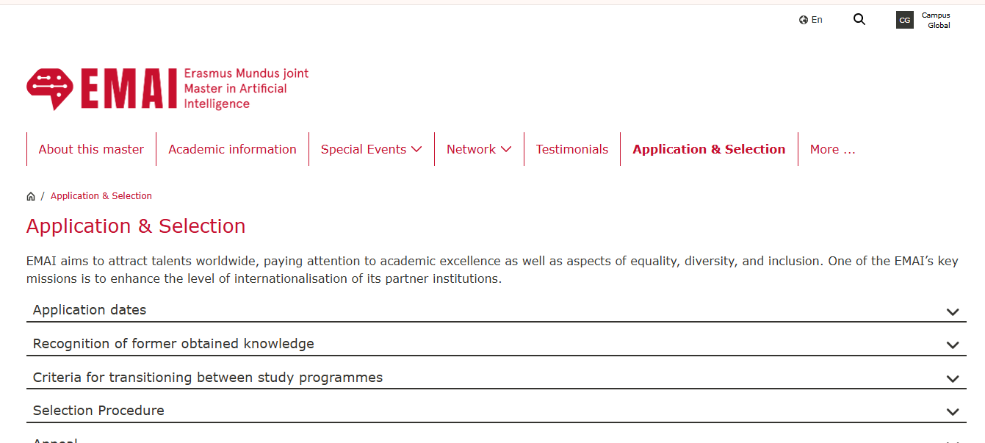Screen dimensions: 985x443
Task: Click the globe language icon
Action: (x=803, y=20)
